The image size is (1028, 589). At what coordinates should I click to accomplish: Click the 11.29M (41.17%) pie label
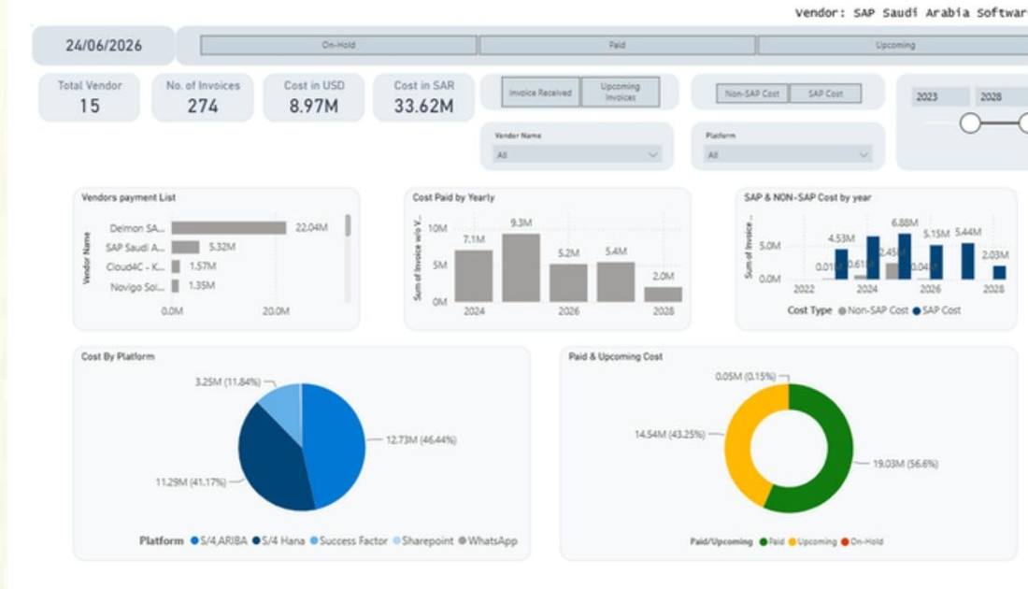(x=191, y=482)
